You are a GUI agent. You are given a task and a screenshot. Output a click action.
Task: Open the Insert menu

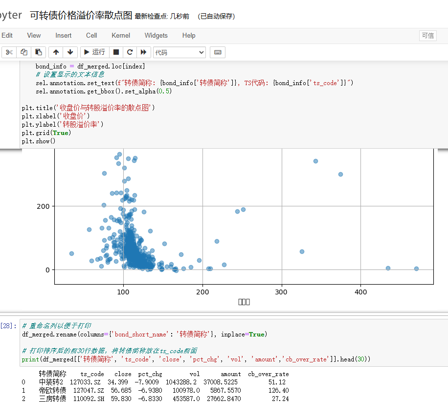(64, 35)
